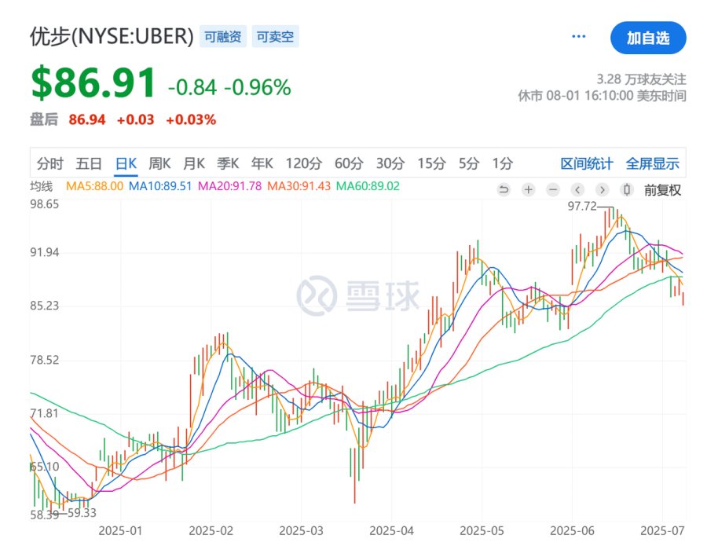This screenshot has height=546, width=707.
Task: Switch to the 分时 tab
Action: tap(49, 163)
